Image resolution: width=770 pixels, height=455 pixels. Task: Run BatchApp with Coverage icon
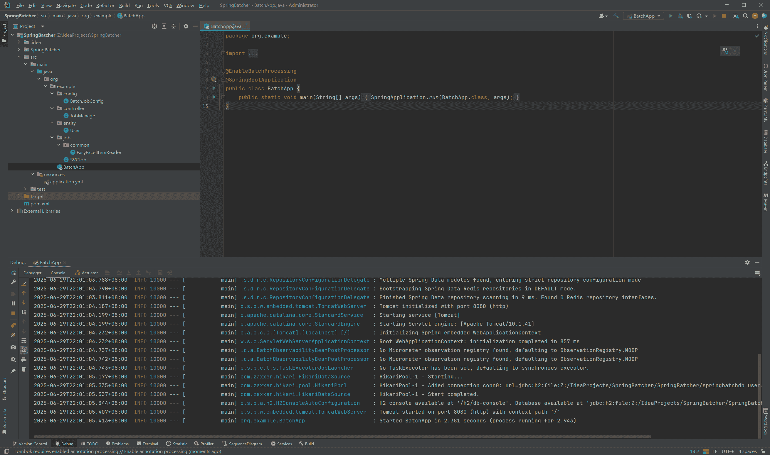pyautogui.click(x=689, y=16)
